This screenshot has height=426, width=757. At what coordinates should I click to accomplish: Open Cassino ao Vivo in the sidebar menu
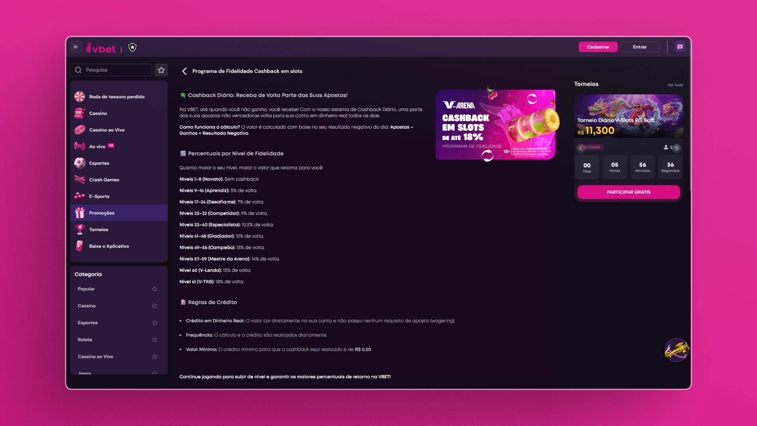119,130
